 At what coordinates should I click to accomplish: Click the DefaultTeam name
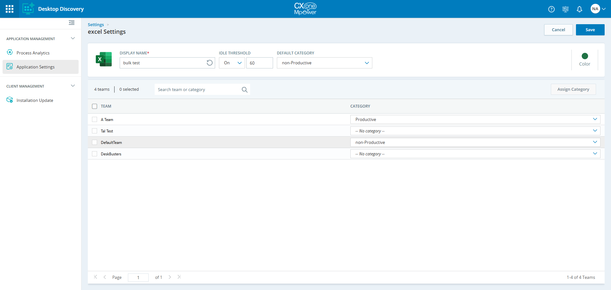(111, 143)
